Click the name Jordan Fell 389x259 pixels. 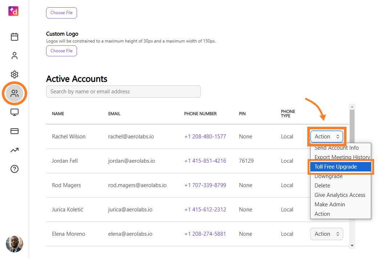click(x=65, y=161)
